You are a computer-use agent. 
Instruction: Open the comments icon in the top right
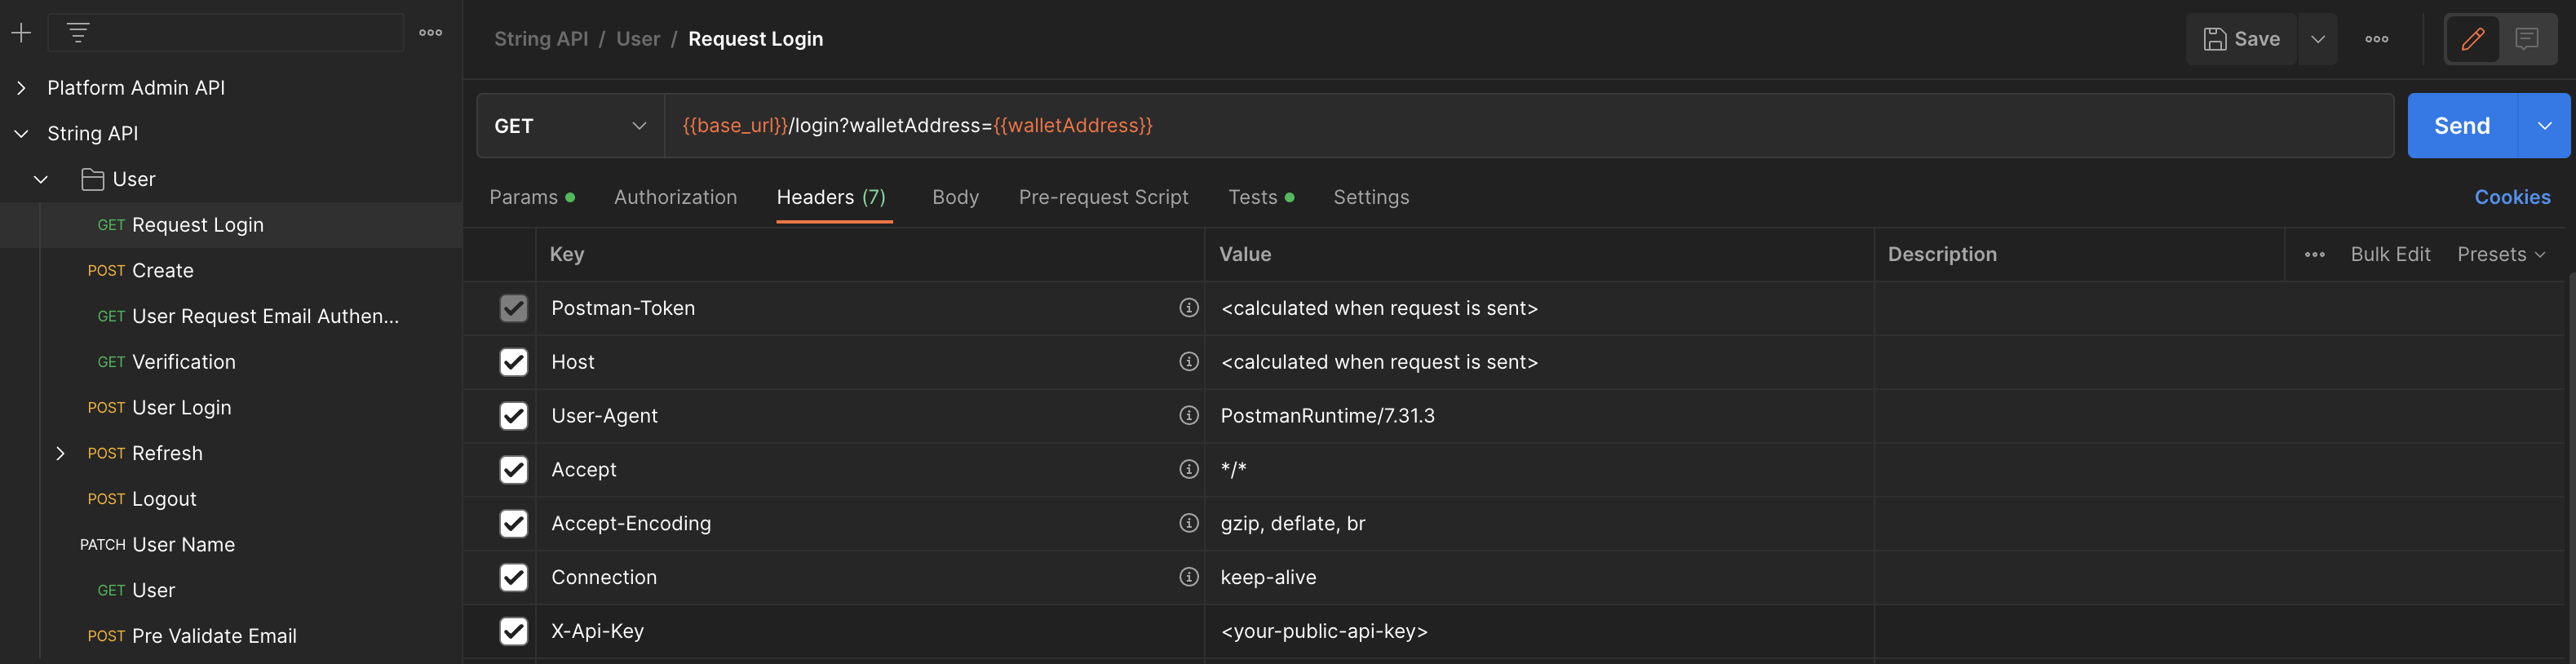click(2526, 39)
